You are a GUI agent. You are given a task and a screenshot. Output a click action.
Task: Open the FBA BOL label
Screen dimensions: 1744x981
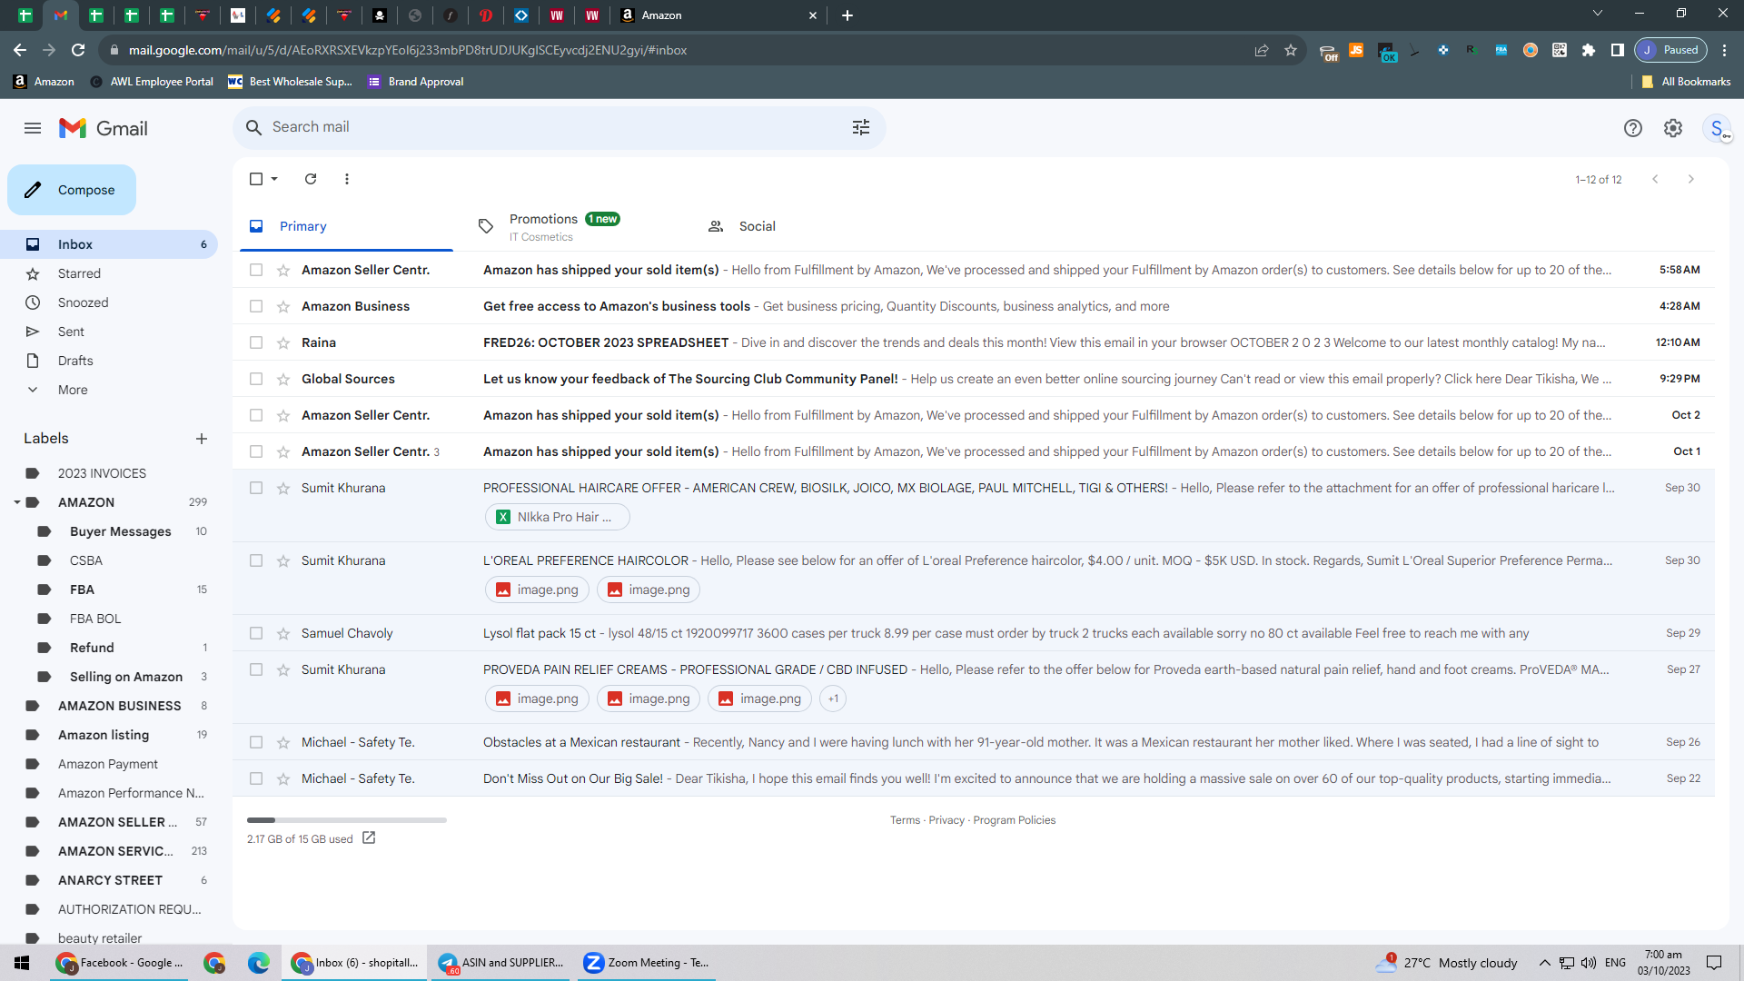[x=95, y=619]
